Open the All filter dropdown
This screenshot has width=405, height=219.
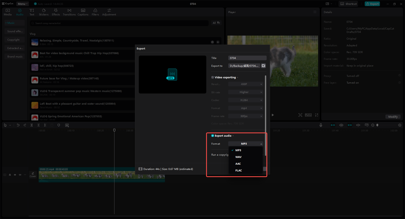click(216, 23)
